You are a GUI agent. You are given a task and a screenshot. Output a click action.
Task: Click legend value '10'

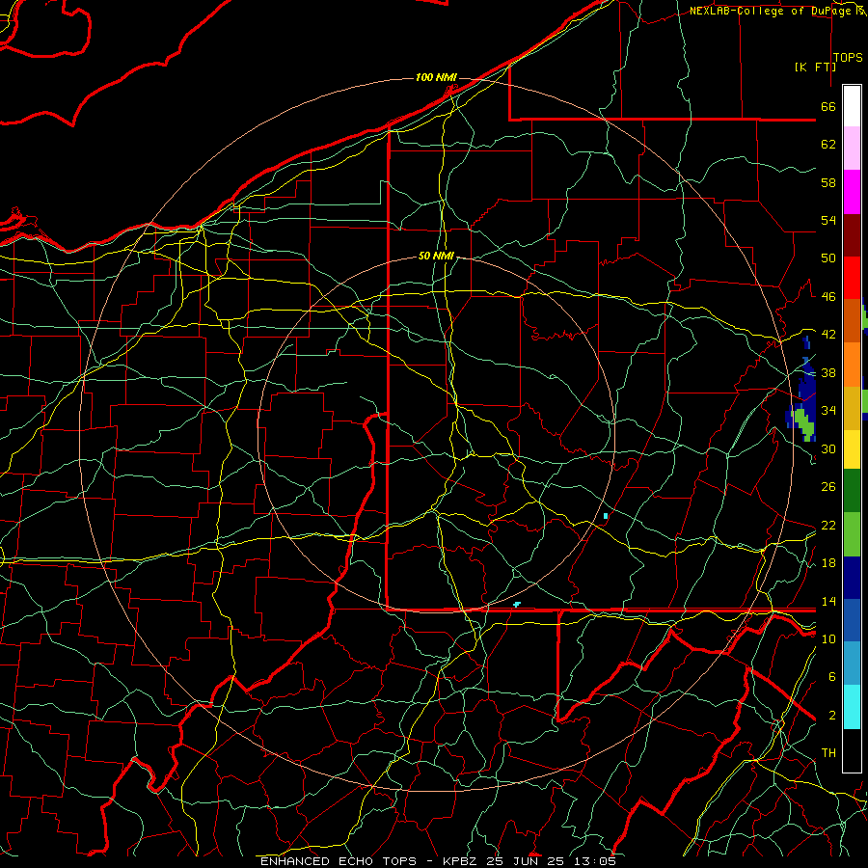[828, 638]
